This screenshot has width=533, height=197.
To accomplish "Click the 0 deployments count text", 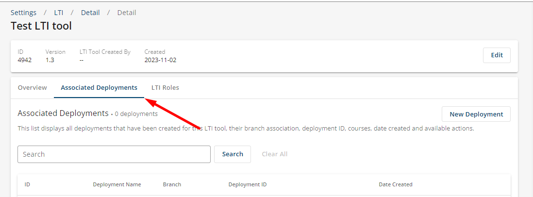I will [x=136, y=114].
